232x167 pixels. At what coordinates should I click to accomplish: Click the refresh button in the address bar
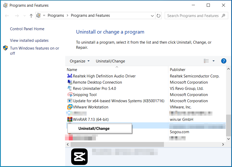coord(158,15)
